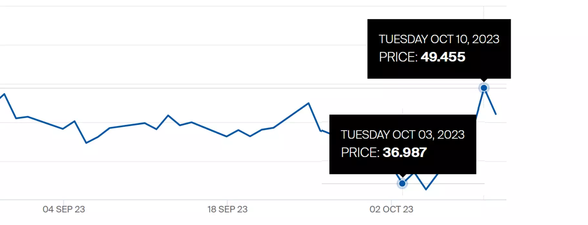Click the small peak directly above 04 SEP tick

75,121
